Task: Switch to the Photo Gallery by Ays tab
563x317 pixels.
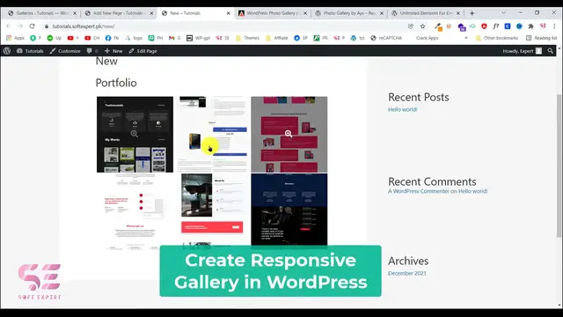Action: tap(349, 13)
